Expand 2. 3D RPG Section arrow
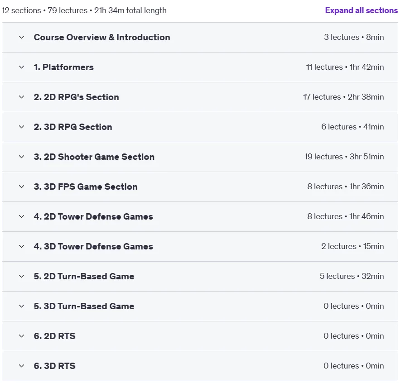 pos(22,127)
